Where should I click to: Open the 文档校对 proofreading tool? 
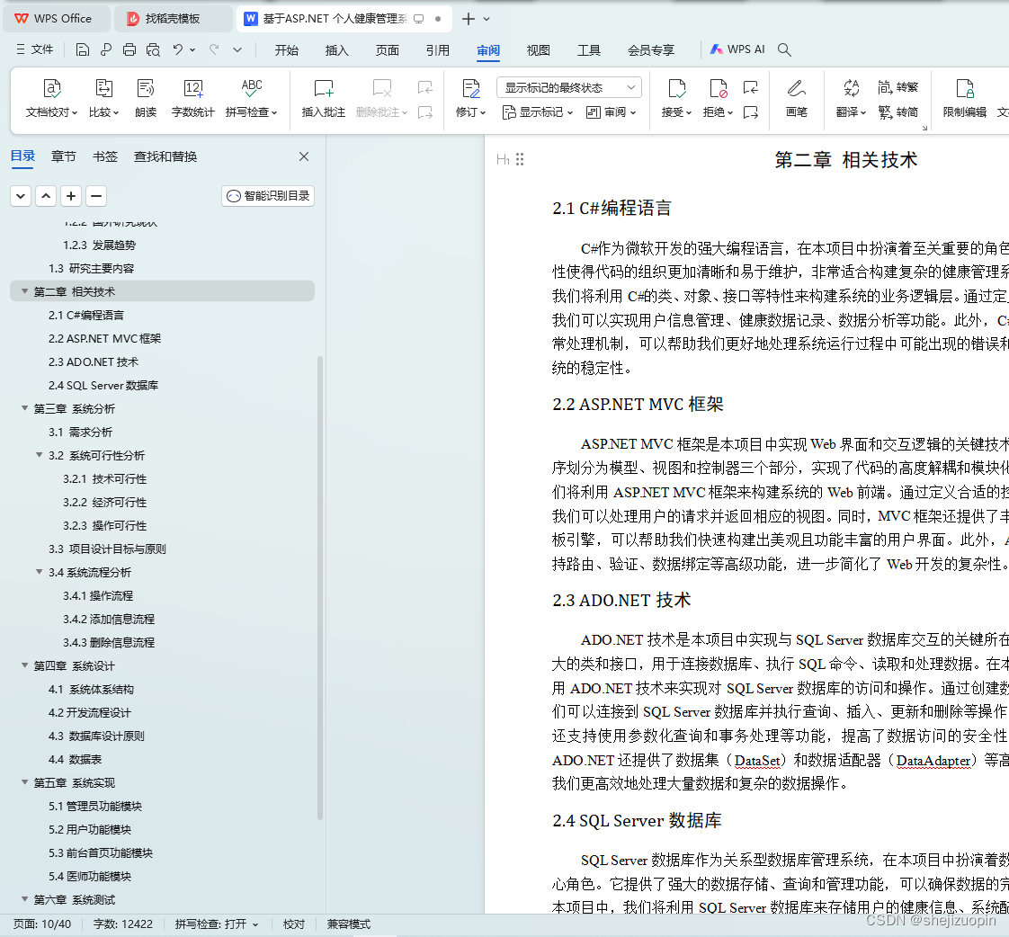point(51,98)
